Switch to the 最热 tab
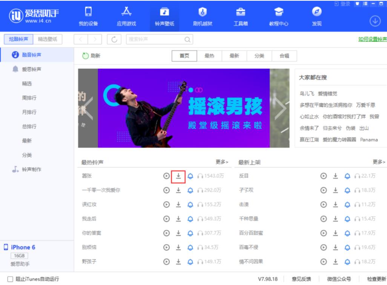387x285 pixels. point(209,56)
